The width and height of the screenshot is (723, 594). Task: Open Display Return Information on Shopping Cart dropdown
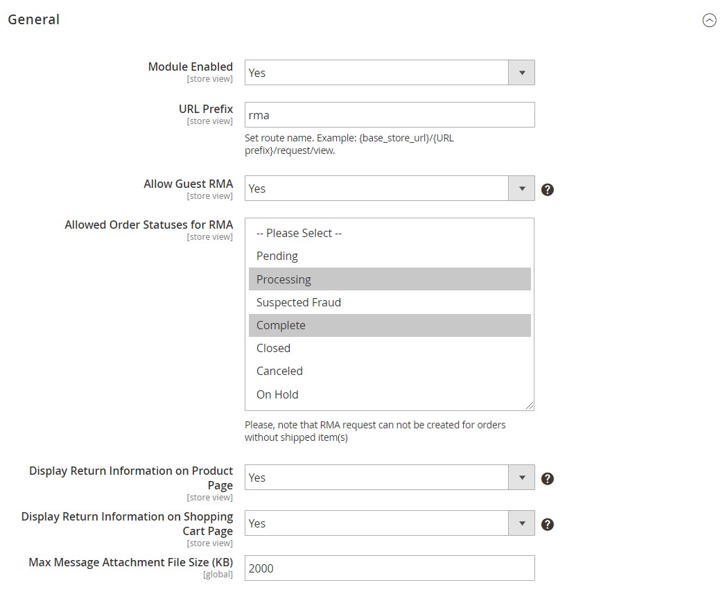click(x=390, y=523)
